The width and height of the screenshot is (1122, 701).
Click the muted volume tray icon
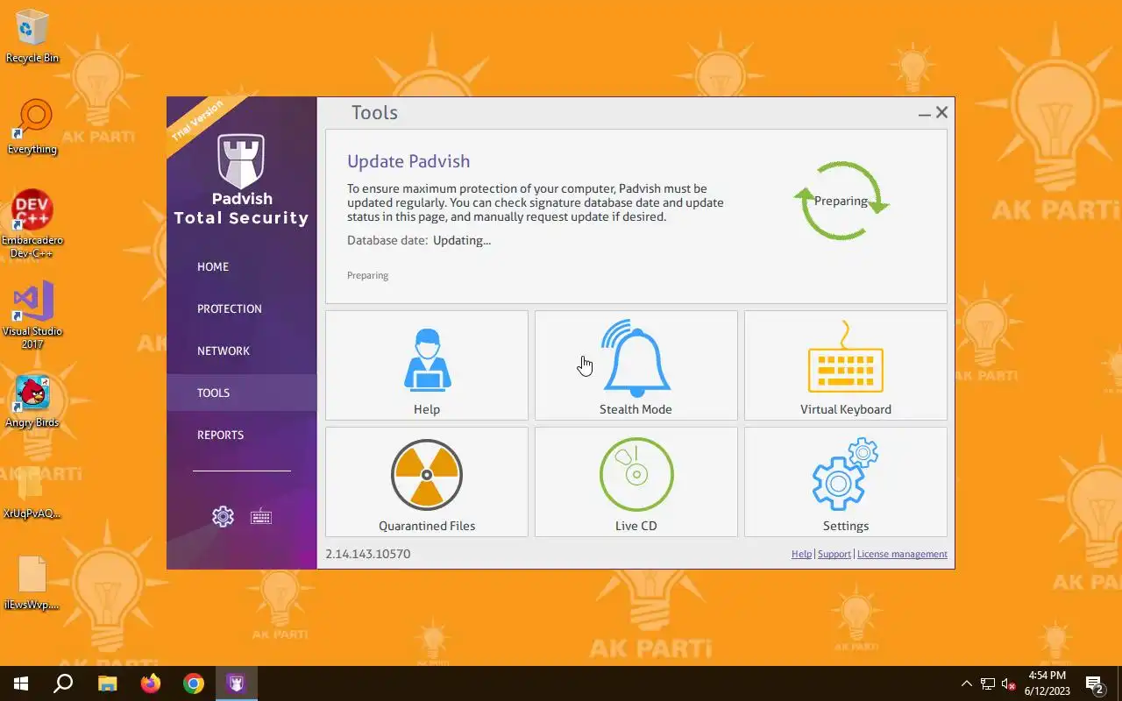(1008, 683)
